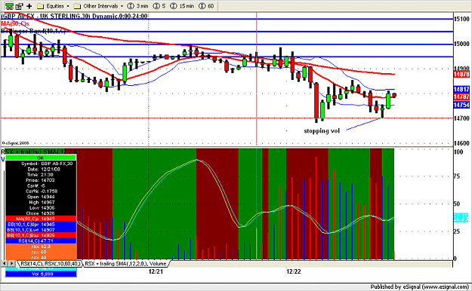The height and width of the screenshot is (291, 472).
Task: Click the Vol 6,899 row in cursor window
Action: tap(41, 274)
